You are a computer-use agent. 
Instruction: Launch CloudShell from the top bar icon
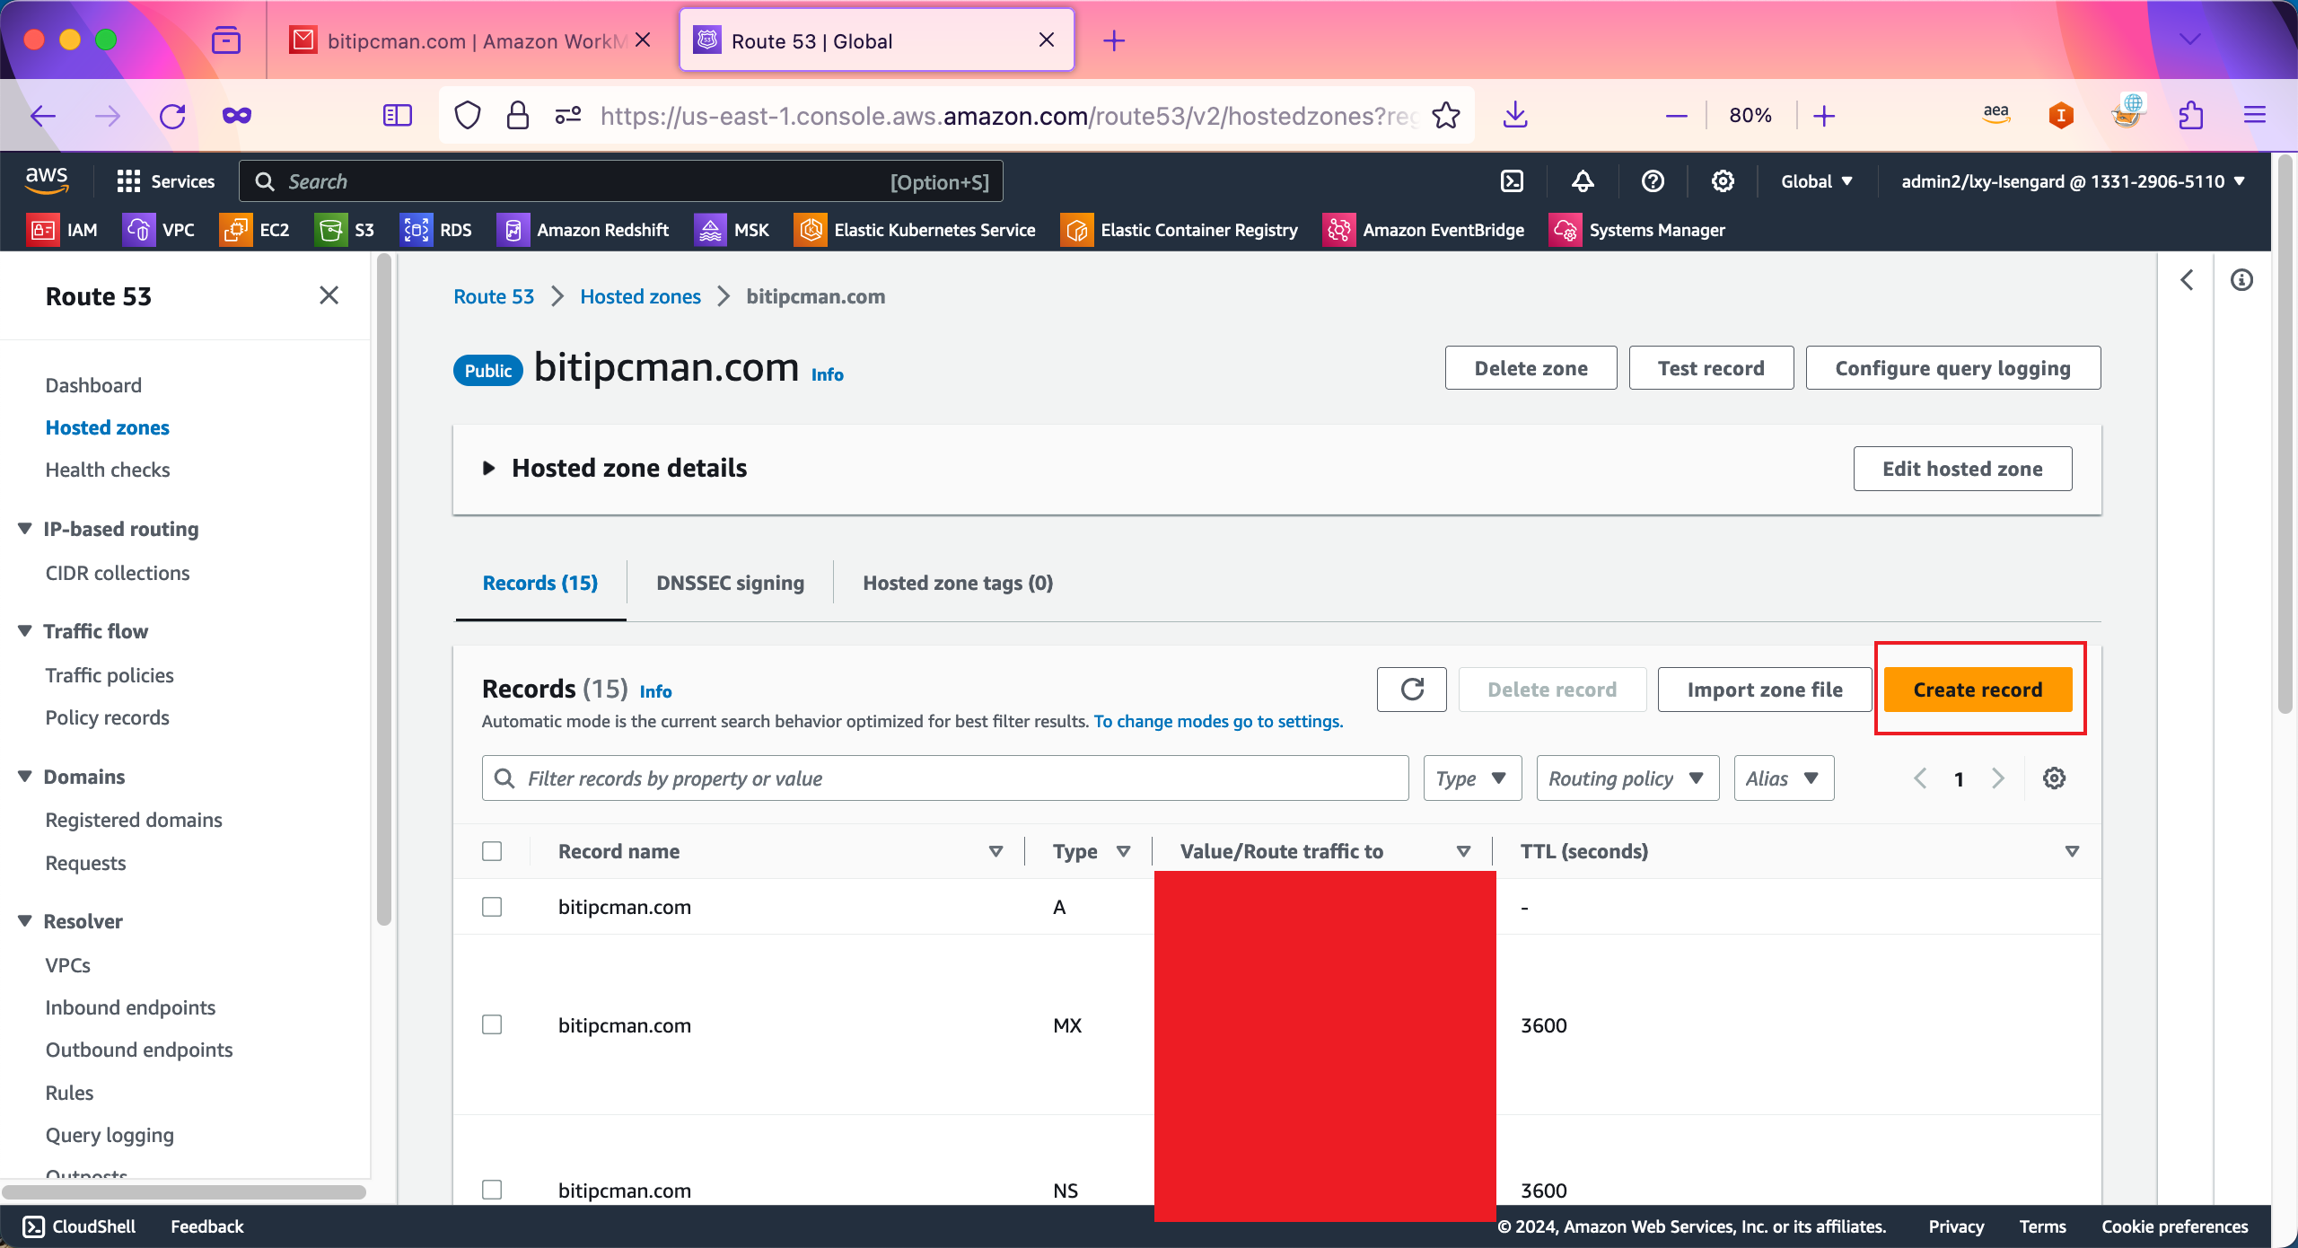click(1513, 181)
